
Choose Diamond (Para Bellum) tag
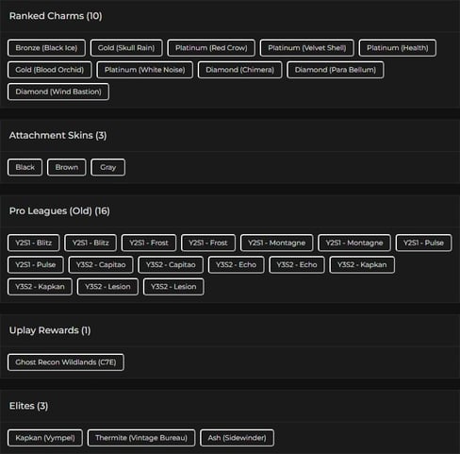coord(336,70)
